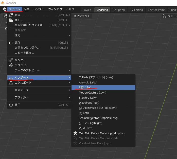The image size is (177, 159).
Task: Click the chain link icon beside リンク
Action: (11, 60)
